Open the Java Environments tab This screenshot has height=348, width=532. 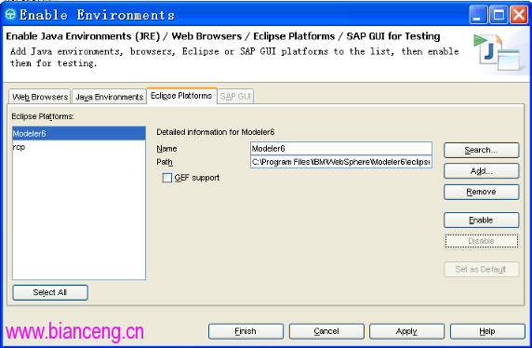(x=109, y=97)
